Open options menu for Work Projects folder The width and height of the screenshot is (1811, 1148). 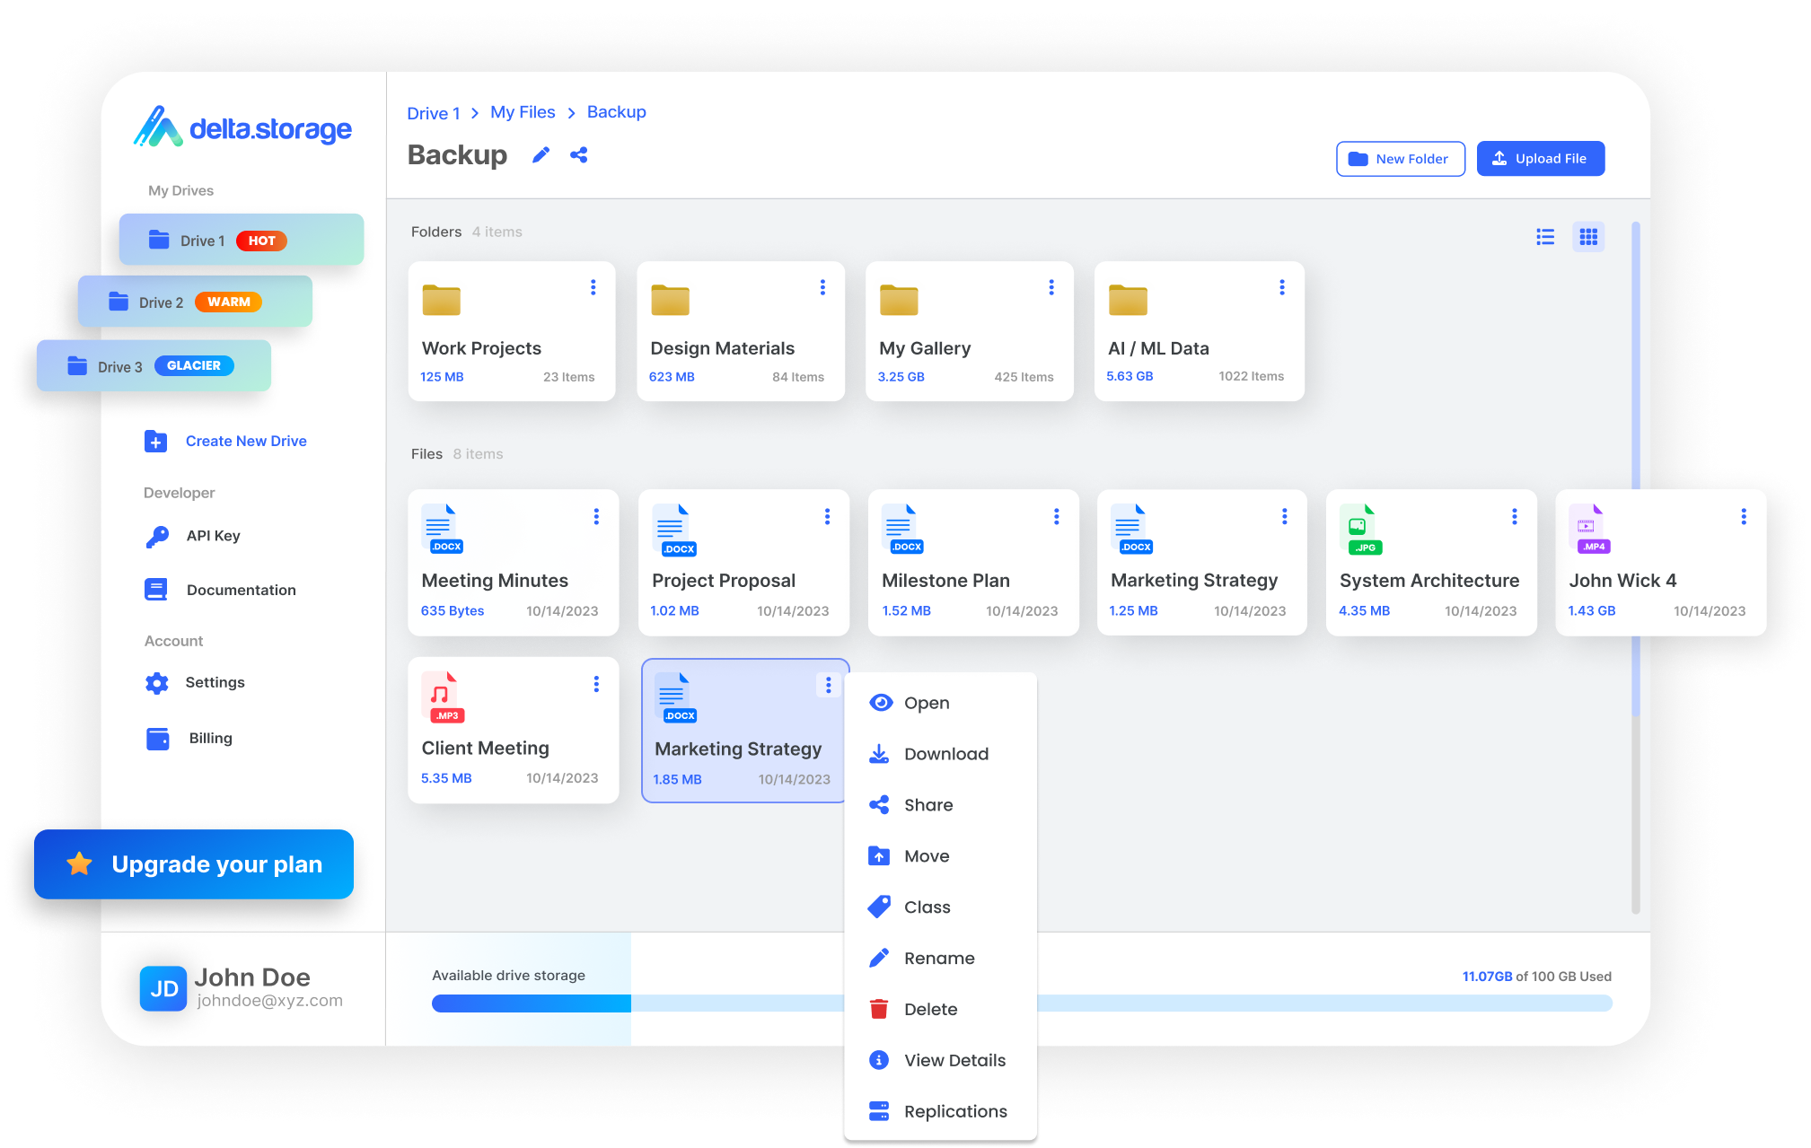pyautogui.click(x=593, y=287)
